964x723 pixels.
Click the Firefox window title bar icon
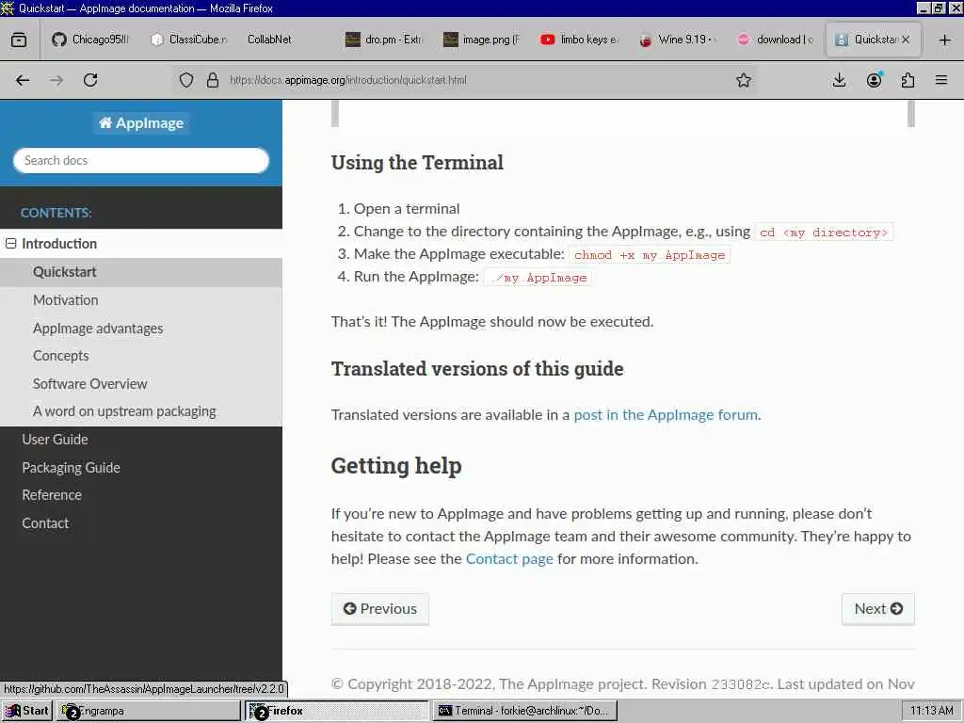click(8, 8)
